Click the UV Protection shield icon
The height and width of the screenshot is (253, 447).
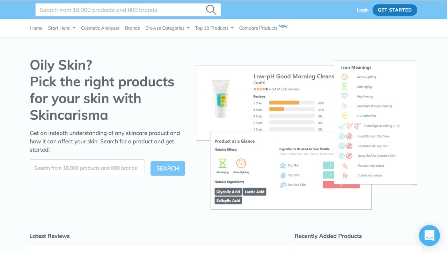pyautogui.click(x=345, y=116)
